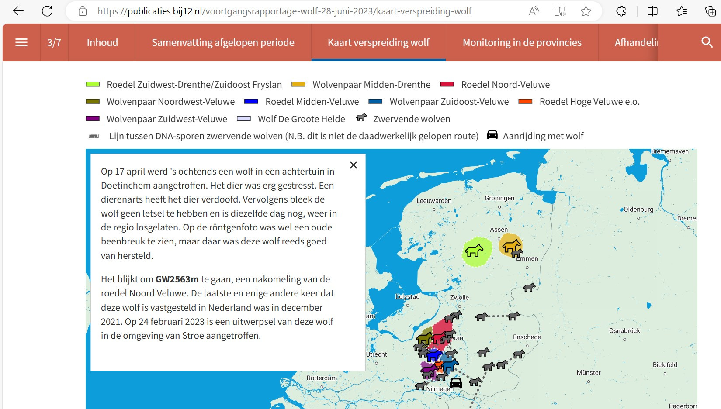Open the Inhoud tab
The height and width of the screenshot is (409, 721).
[102, 42]
